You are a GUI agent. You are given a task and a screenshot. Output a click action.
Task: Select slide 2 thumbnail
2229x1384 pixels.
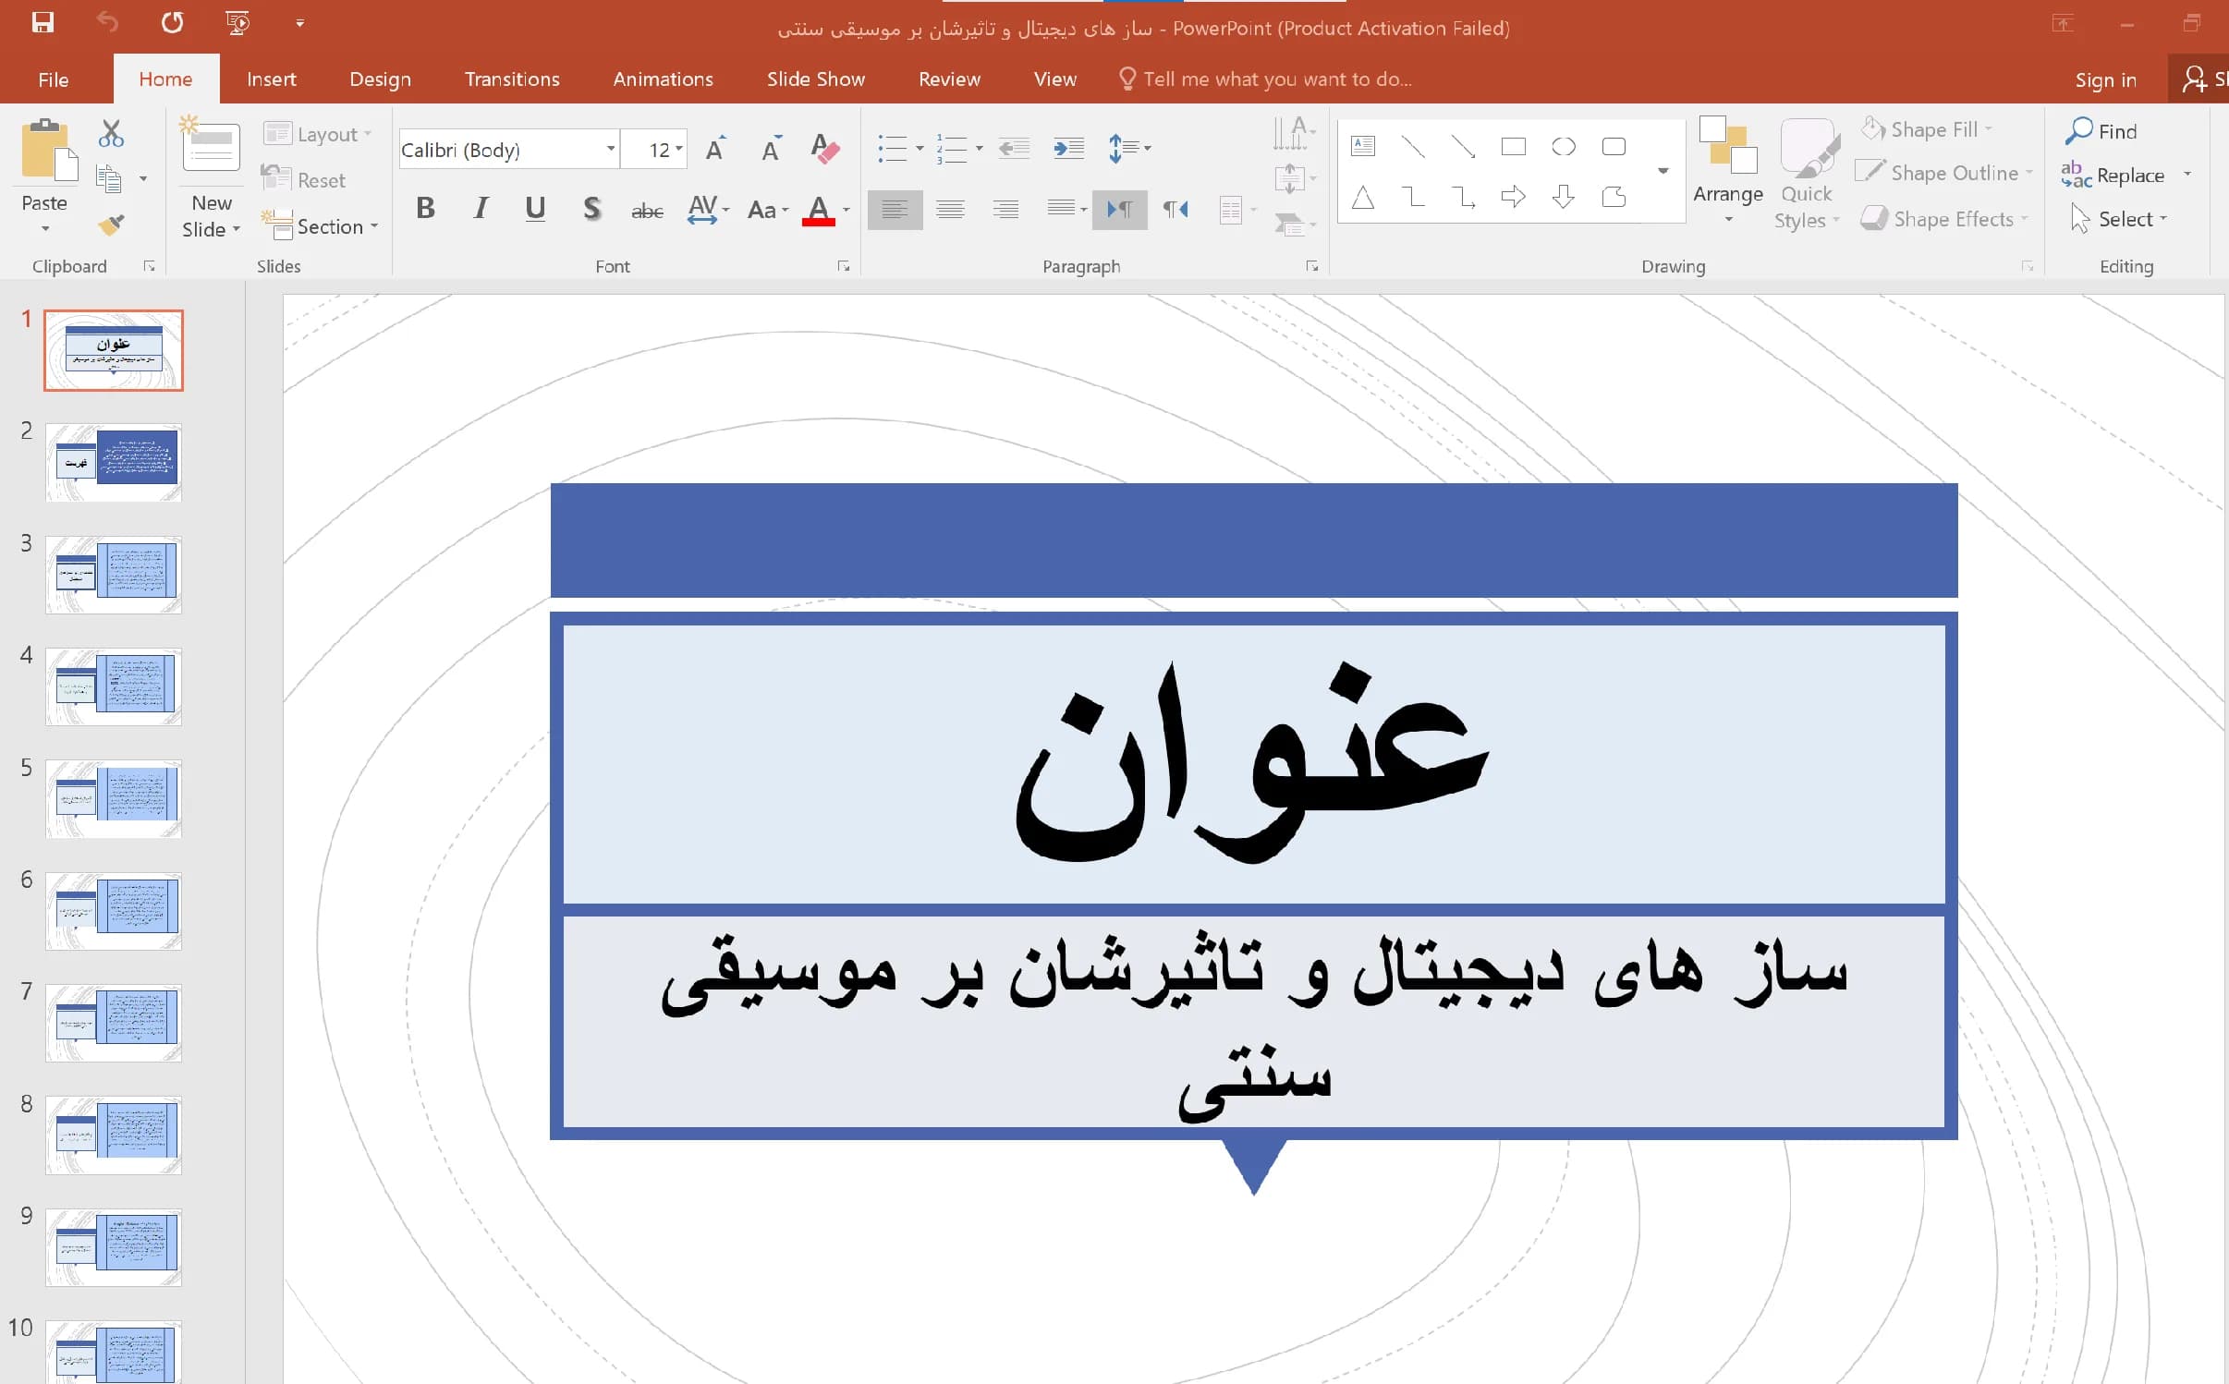coord(114,463)
